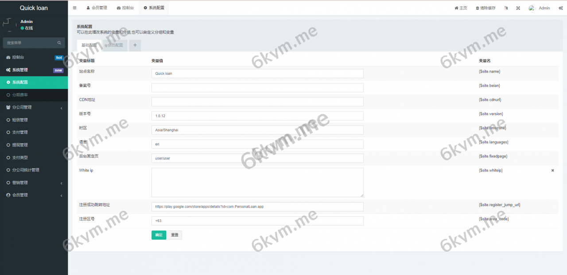Expand the 会员管理 sidebar menu

click(34, 195)
